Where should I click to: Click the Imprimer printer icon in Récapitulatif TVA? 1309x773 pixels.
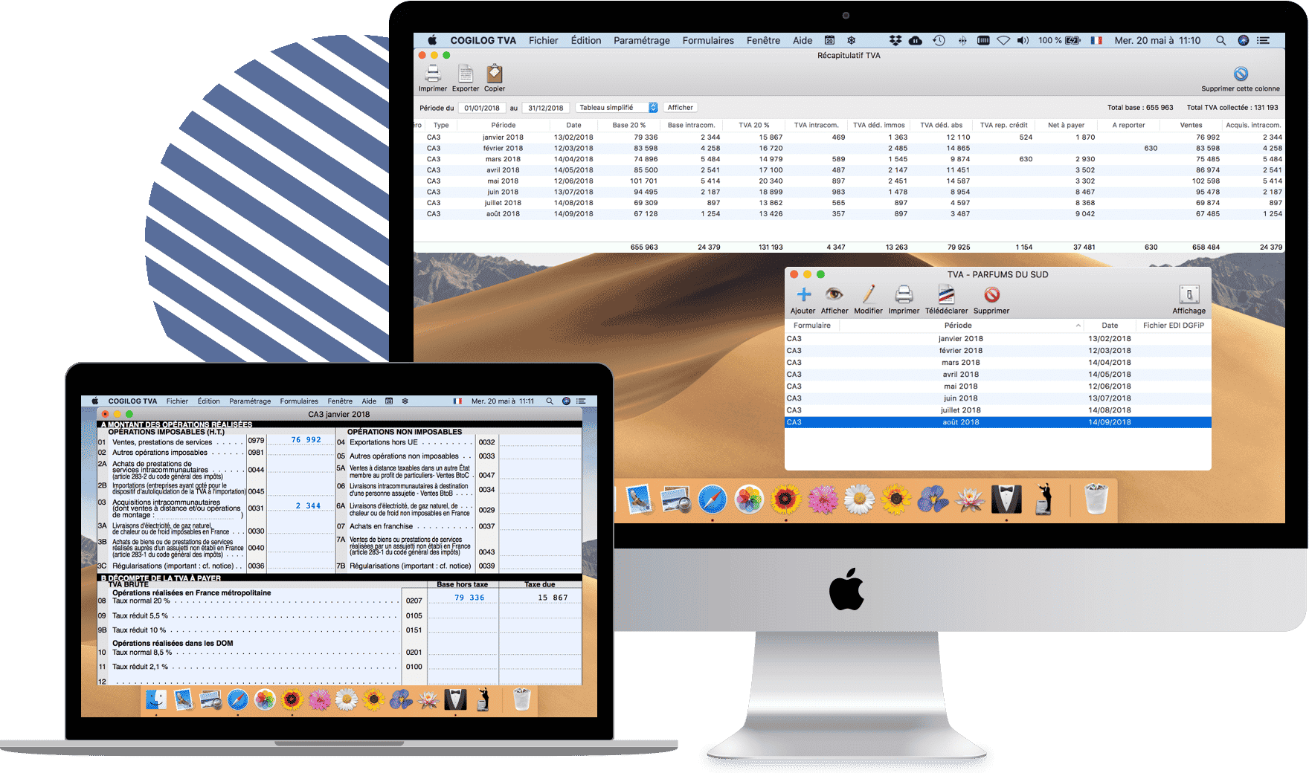click(433, 74)
